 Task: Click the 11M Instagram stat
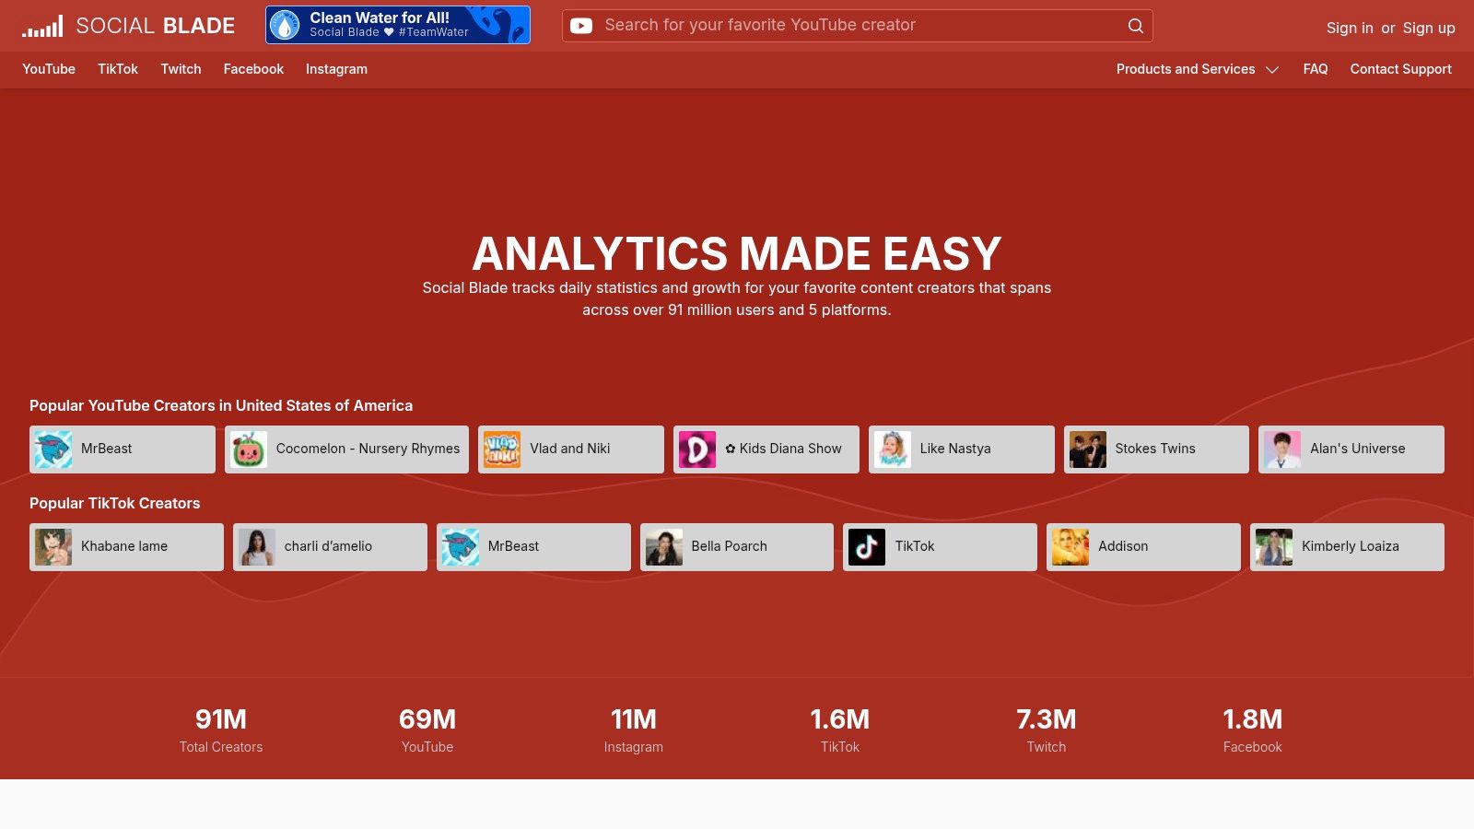[x=634, y=730]
